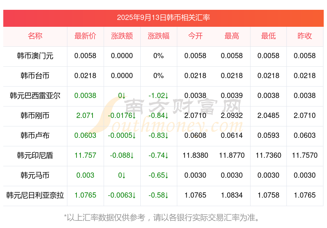The width and height of the screenshot is (327, 228).
Task: Click the high value 0.0614
Action: tap(232, 136)
